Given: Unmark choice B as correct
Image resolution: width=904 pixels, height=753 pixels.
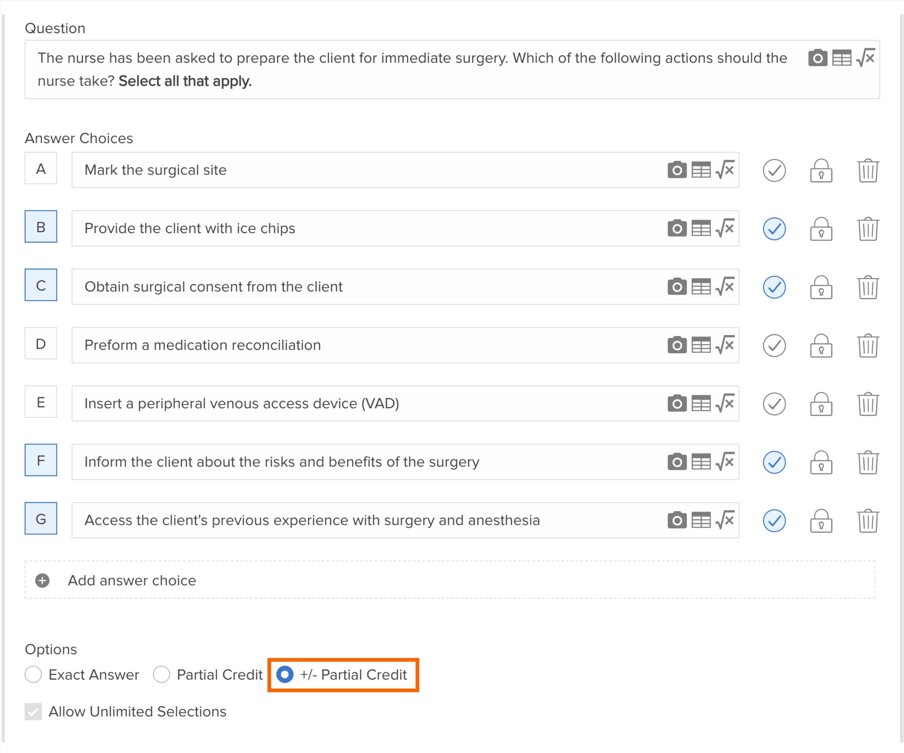Looking at the screenshot, I should pyautogui.click(x=774, y=229).
